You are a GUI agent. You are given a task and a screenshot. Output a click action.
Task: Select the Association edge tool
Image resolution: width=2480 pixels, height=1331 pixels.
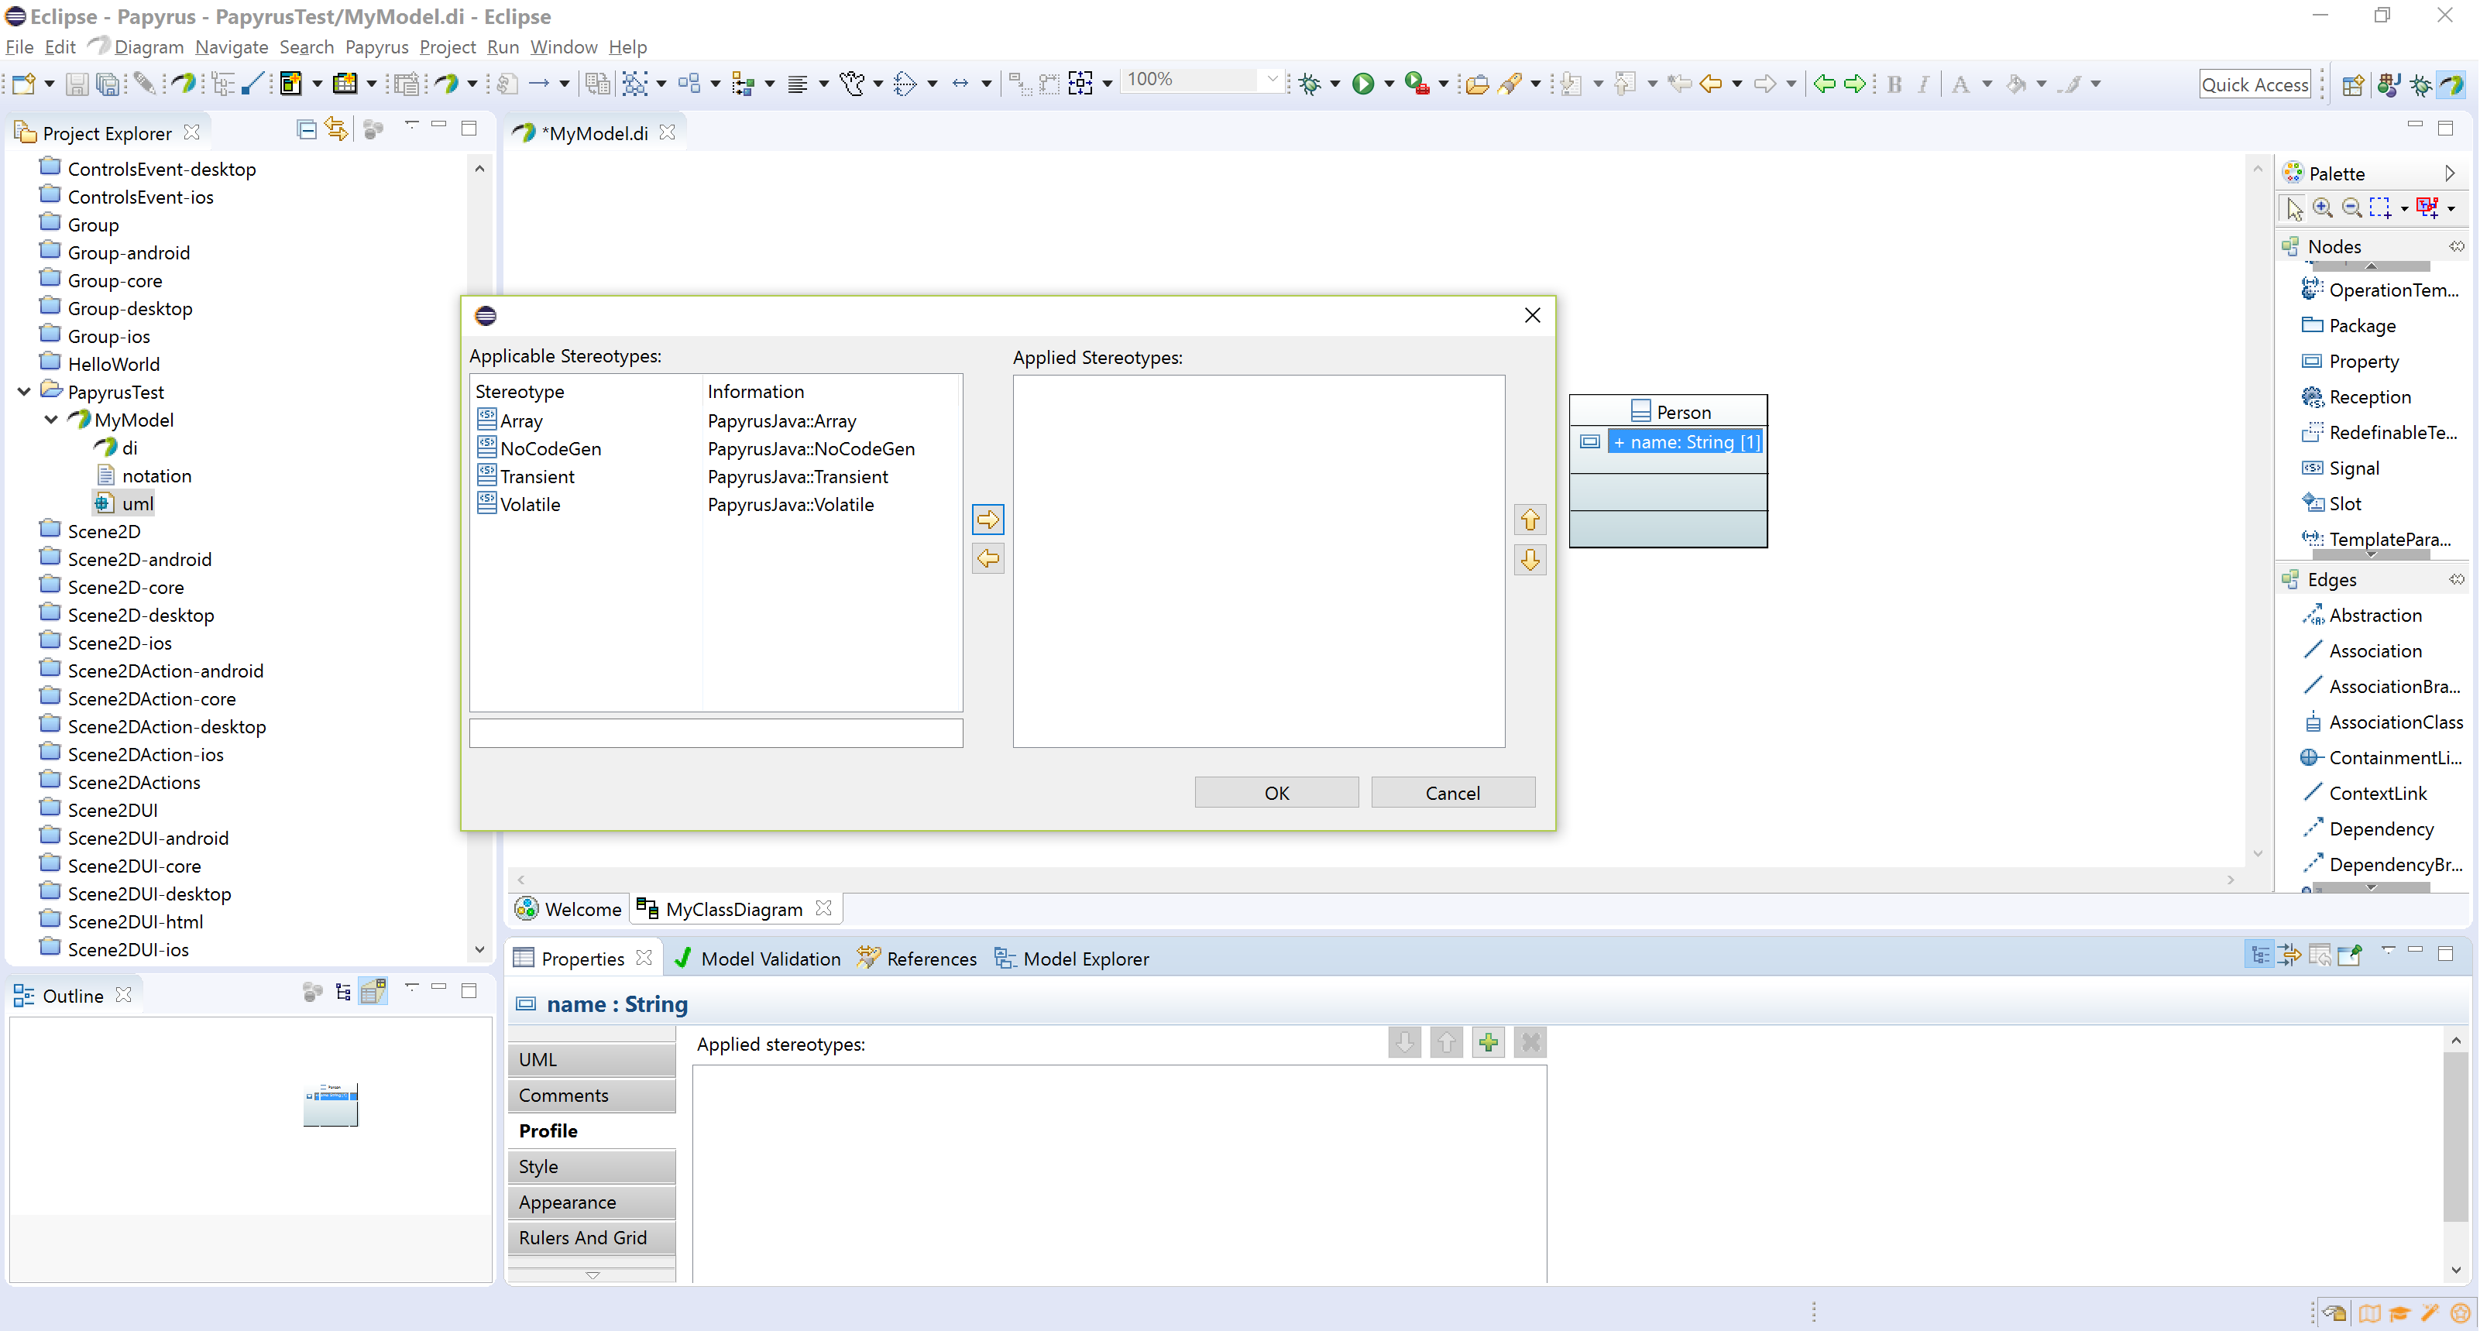click(2361, 650)
